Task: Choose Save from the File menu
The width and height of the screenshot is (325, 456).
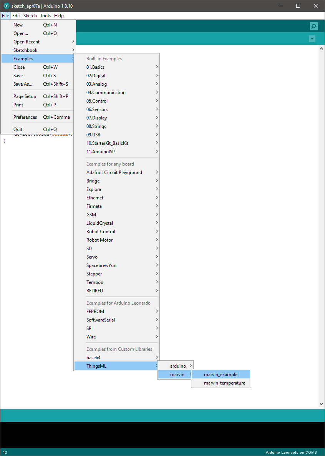Action: pyautogui.click(x=38, y=76)
